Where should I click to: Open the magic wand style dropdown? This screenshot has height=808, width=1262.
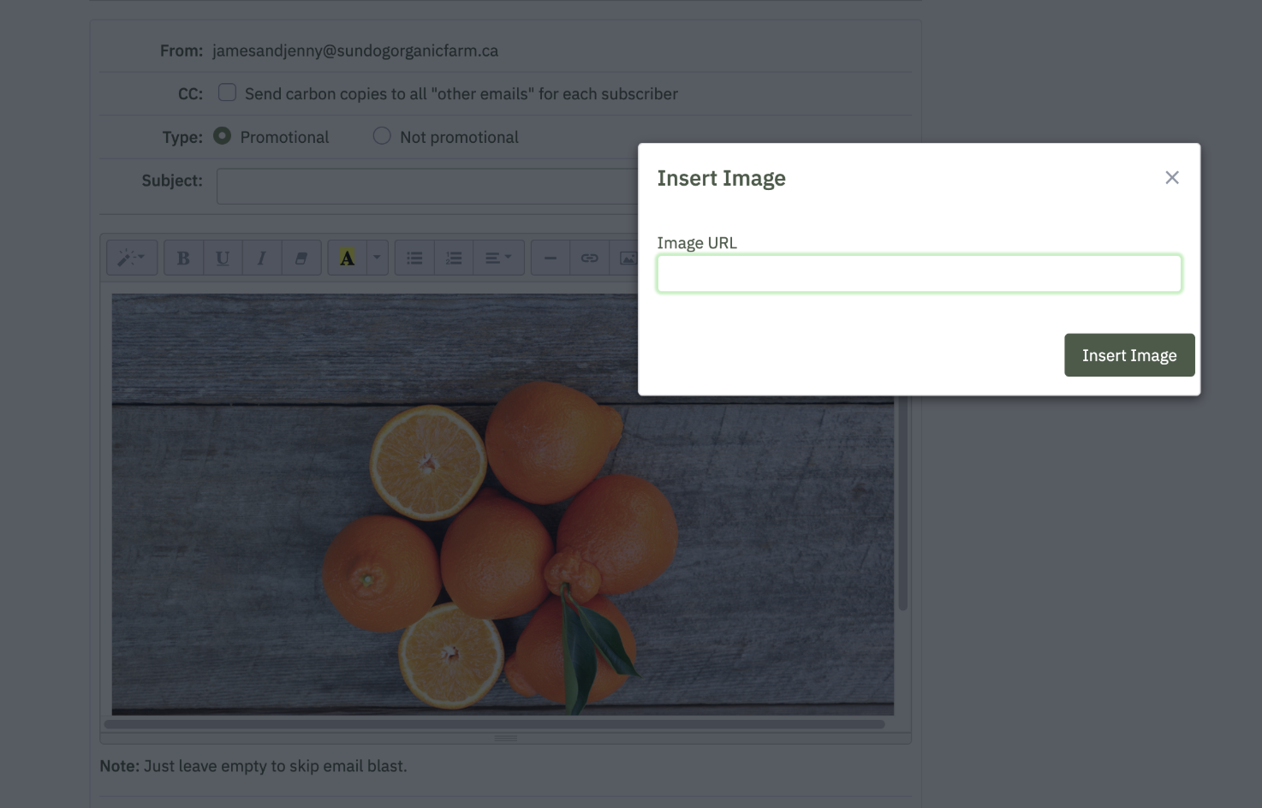tap(132, 258)
